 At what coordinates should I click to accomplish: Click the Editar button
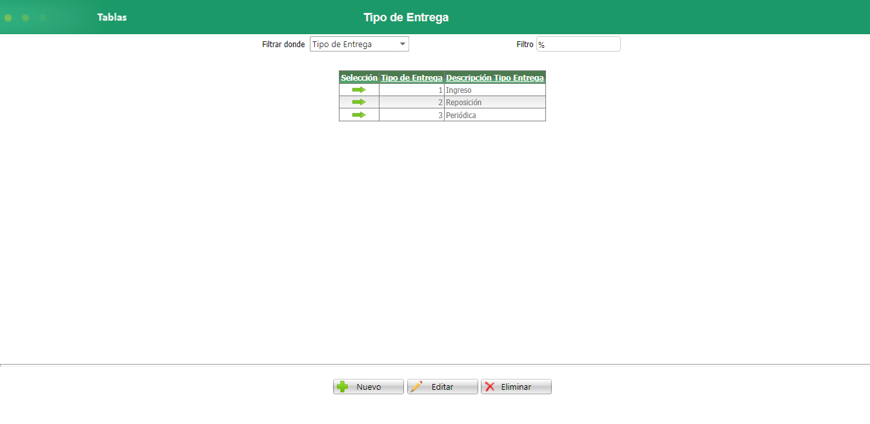[x=443, y=387]
